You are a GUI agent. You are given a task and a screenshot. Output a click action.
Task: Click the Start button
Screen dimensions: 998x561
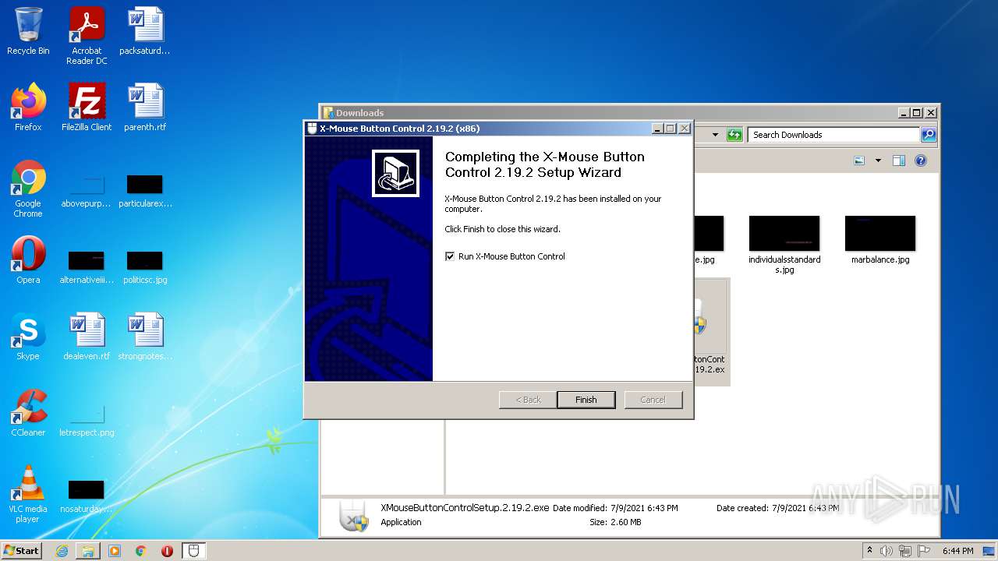coord(22,551)
